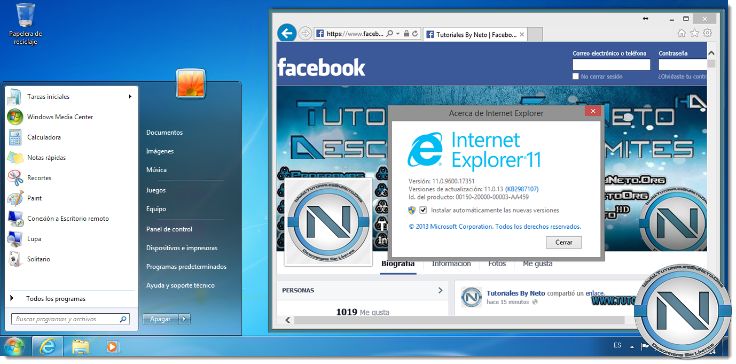
Task: Open IE Favorites star
Action: 694,33
